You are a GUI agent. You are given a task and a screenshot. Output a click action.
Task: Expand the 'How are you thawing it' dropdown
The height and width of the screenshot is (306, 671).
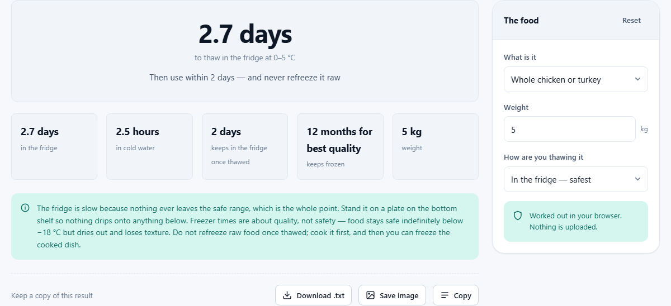(x=576, y=179)
